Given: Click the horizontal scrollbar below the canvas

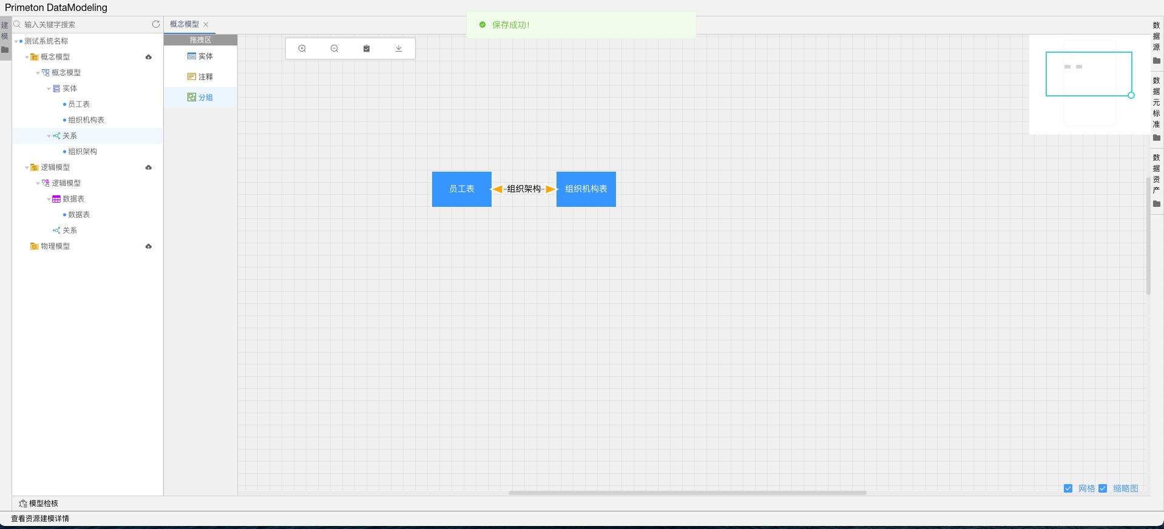Looking at the screenshot, I should 688,493.
